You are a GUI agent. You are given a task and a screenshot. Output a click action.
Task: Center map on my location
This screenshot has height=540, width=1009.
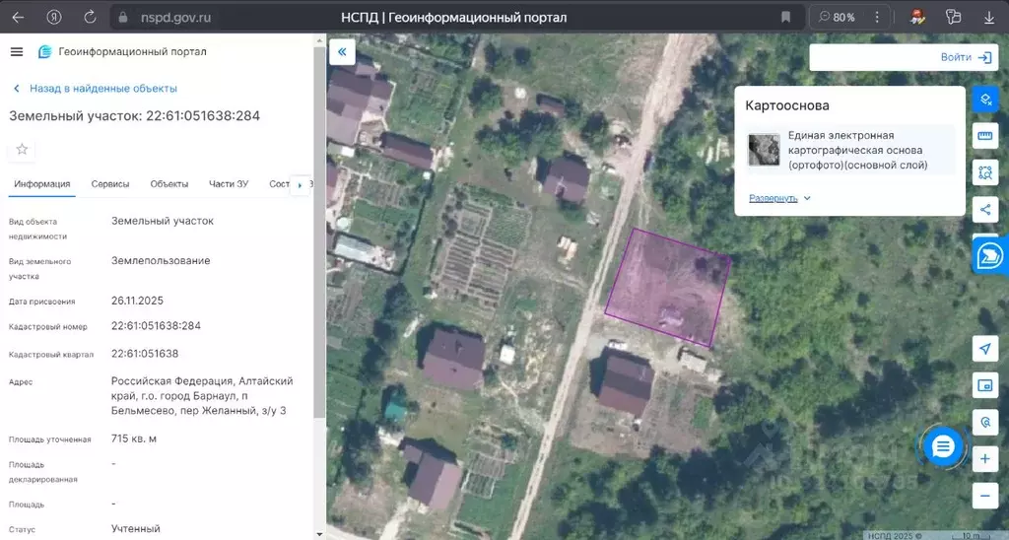[x=984, y=349]
